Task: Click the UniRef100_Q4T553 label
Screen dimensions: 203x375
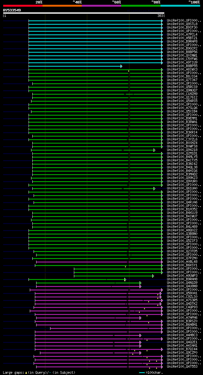Action: coord(182,367)
